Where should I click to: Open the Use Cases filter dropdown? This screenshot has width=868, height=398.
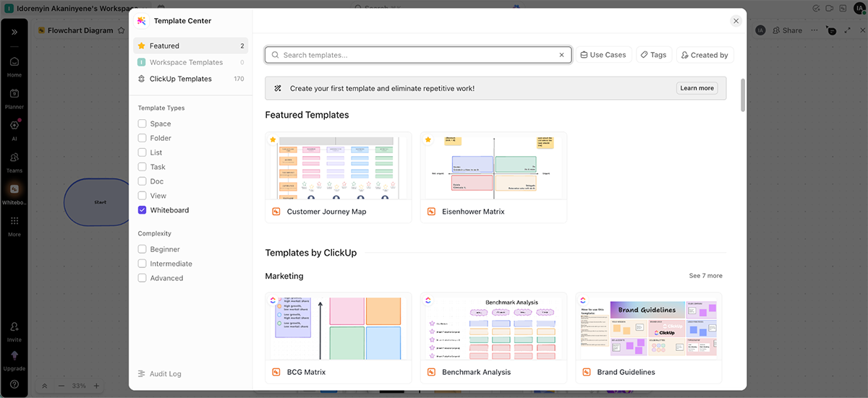(604, 55)
